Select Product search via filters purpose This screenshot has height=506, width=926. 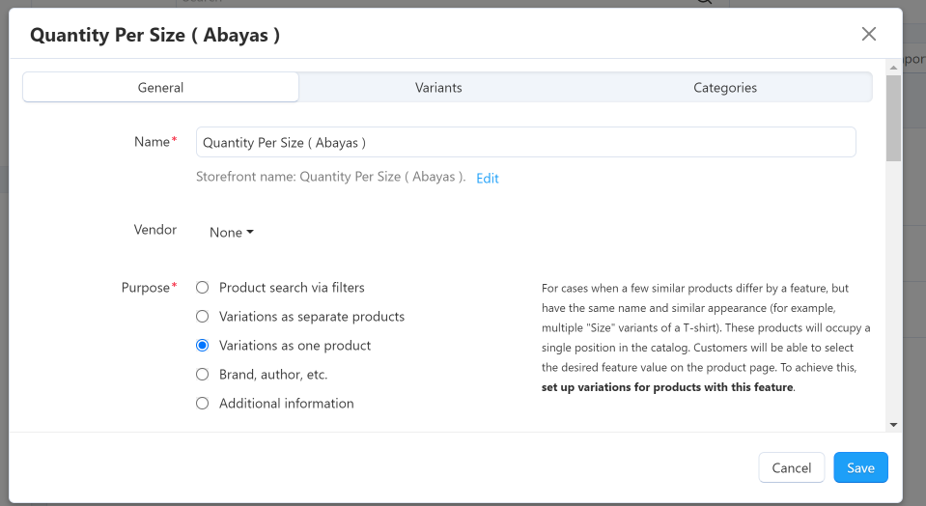pyautogui.click(x=203, y=288)
